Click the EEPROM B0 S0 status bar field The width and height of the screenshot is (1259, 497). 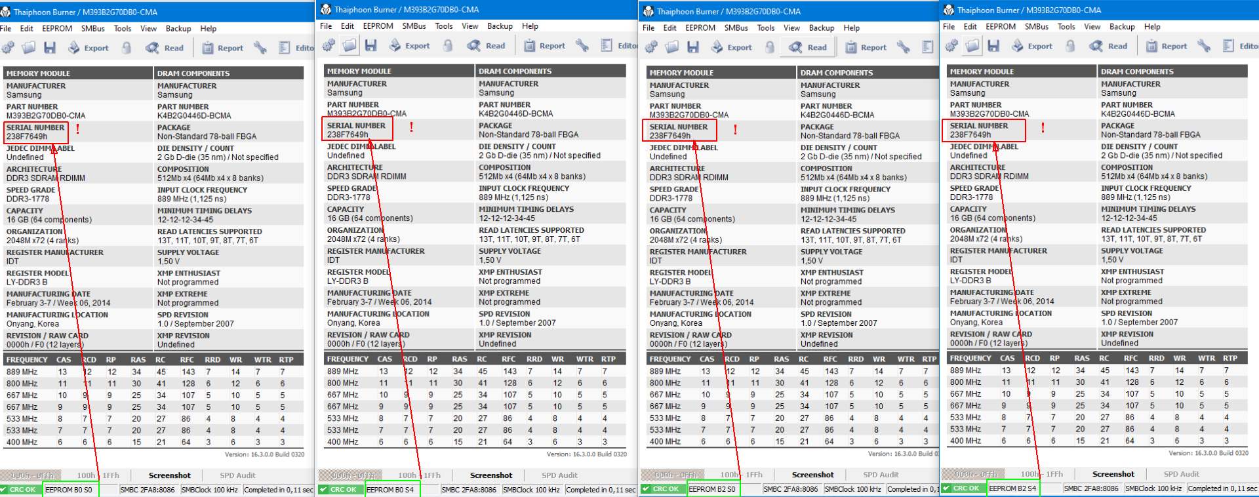[x=71, y=490]
